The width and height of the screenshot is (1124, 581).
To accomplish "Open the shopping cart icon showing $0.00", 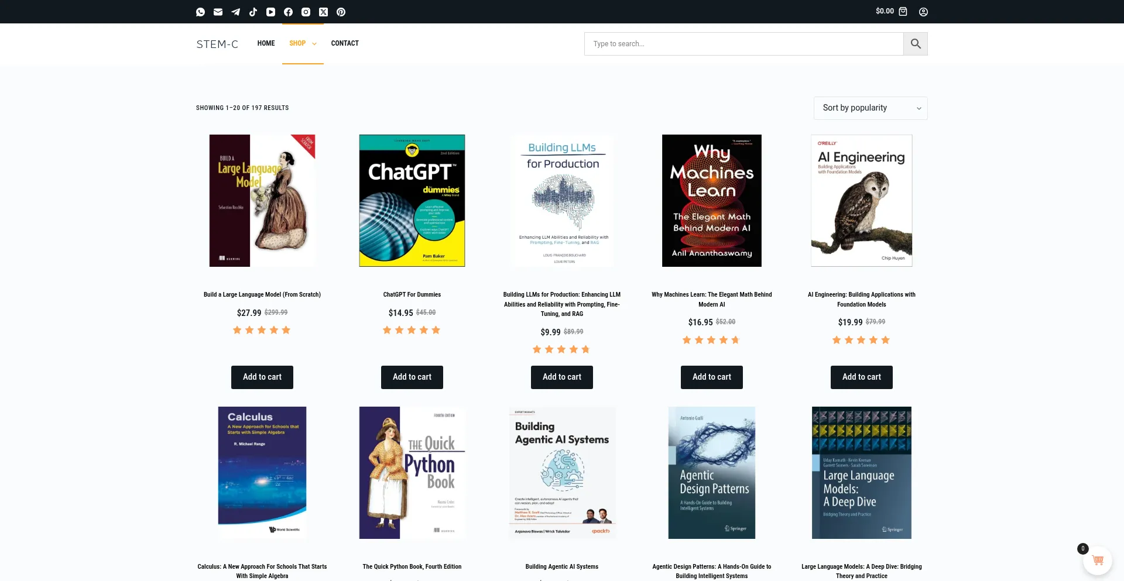I will click(x=903, y=12).
